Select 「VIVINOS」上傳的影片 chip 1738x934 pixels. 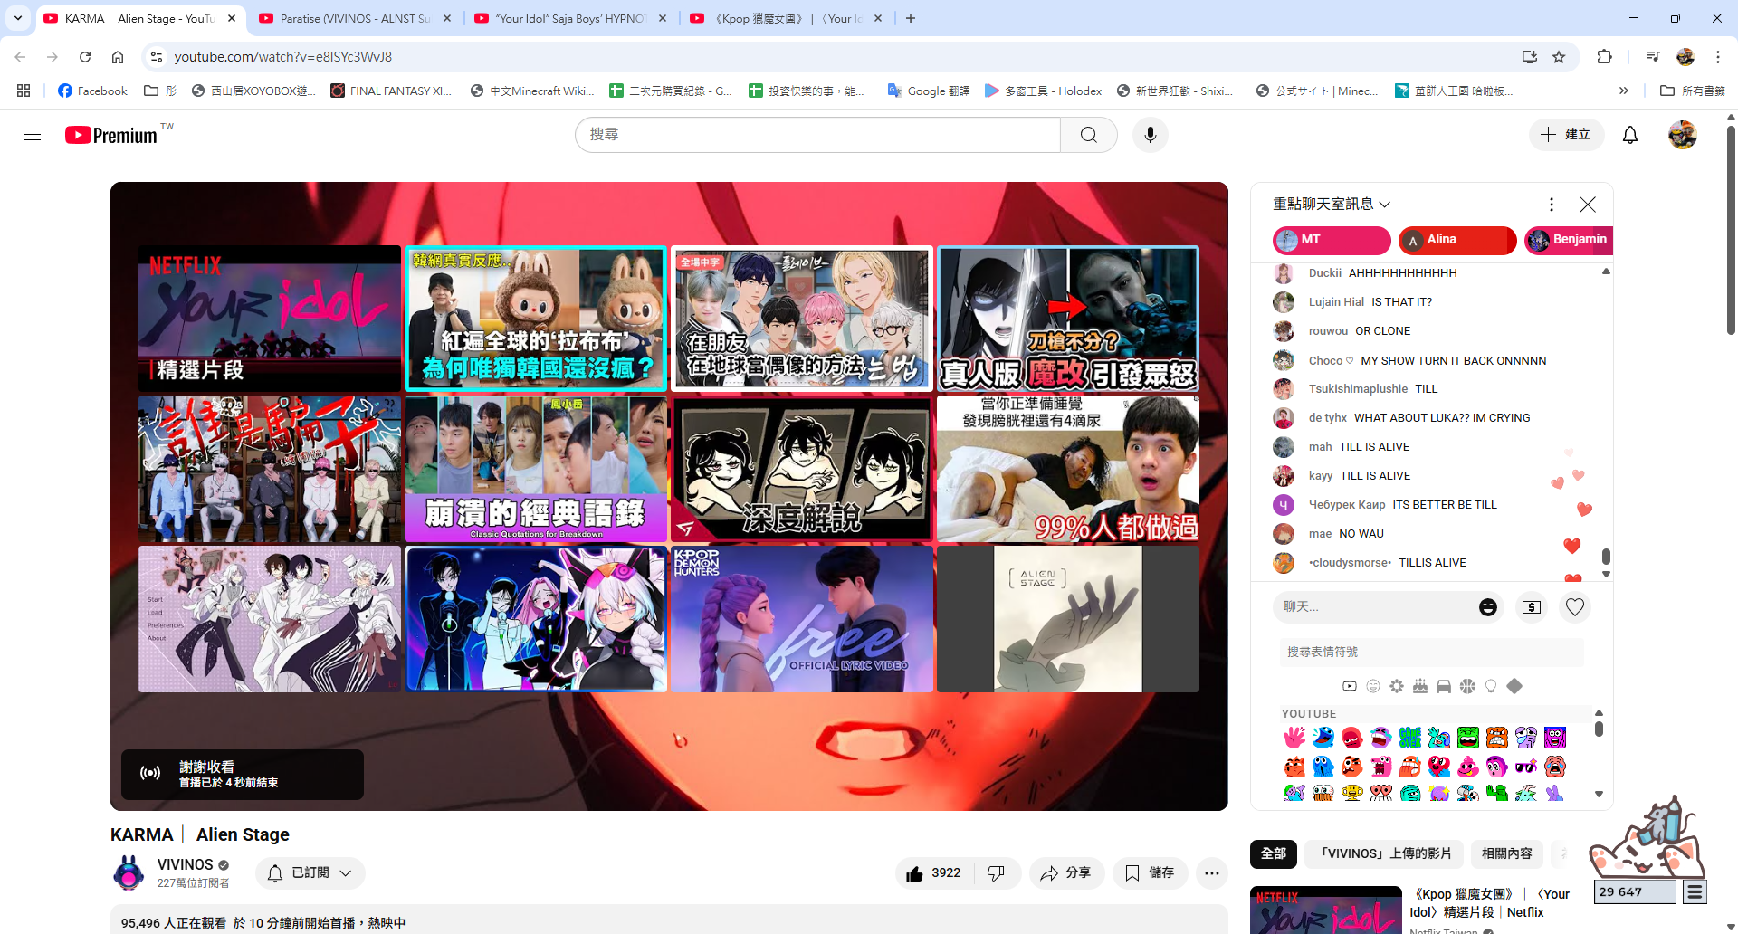pyautogui.click(x=1384, y=853)
